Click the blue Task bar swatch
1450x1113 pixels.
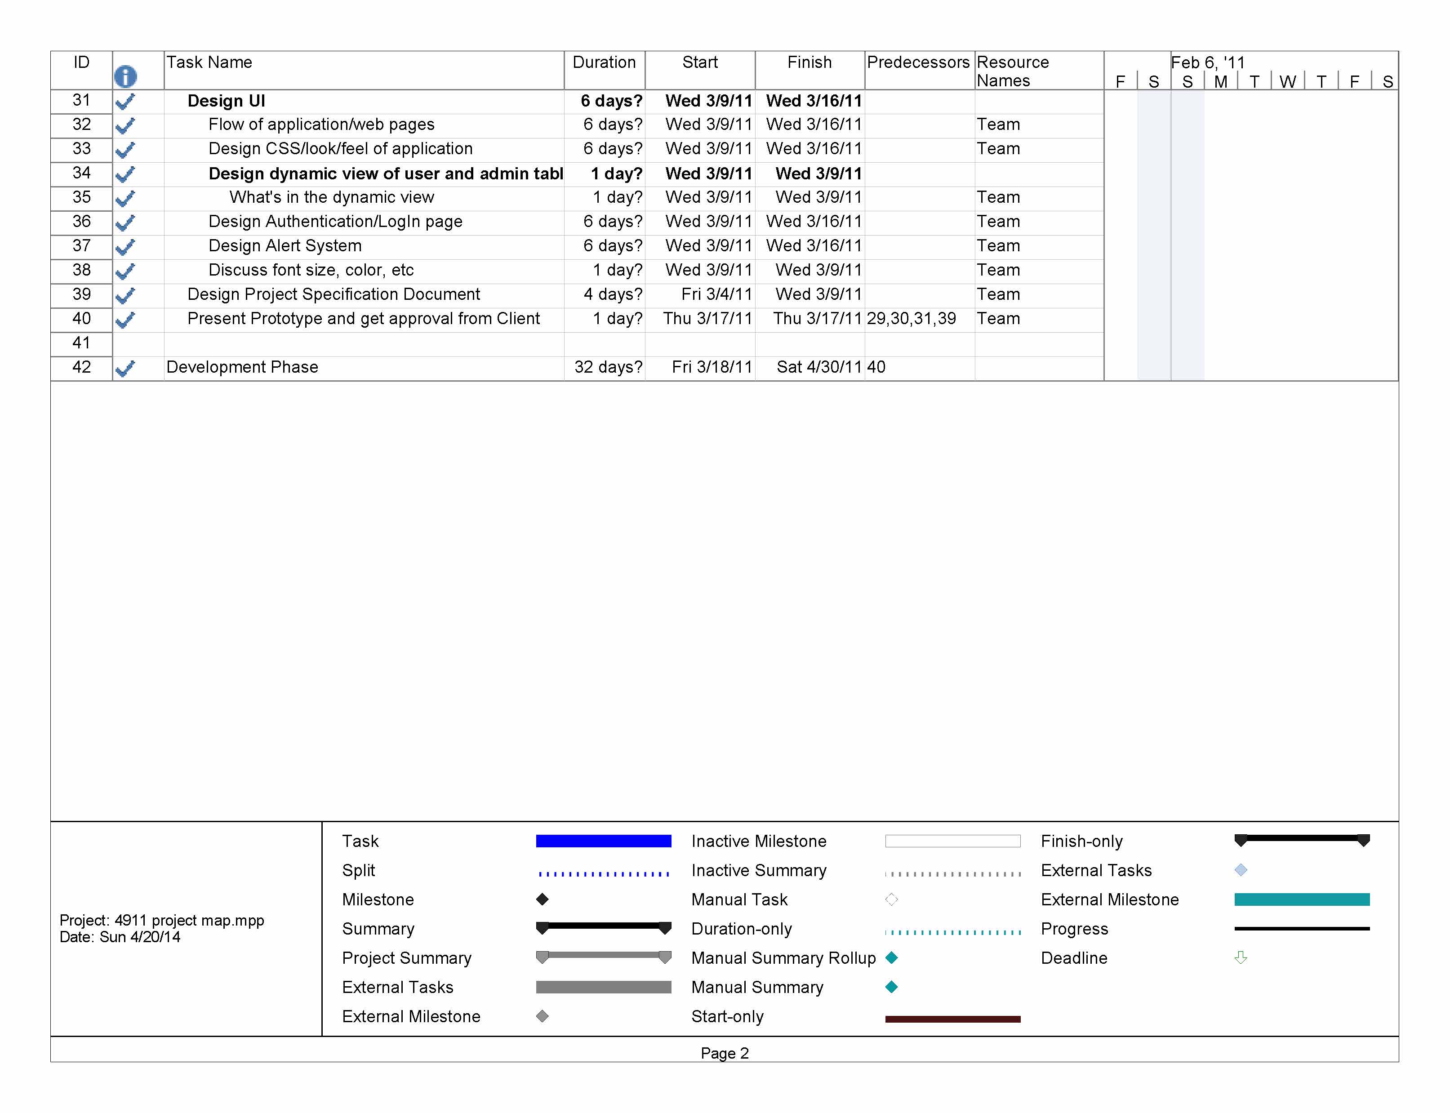pos(603,841)
